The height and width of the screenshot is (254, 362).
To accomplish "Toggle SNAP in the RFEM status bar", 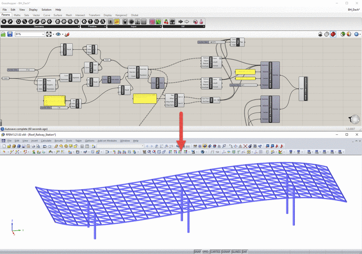I will (x=197, y=252).
